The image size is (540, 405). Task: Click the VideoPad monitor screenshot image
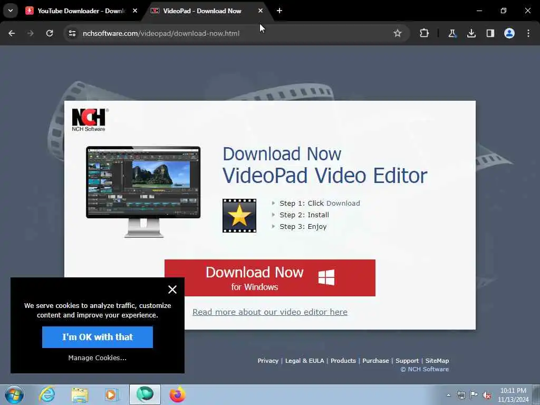143,192
